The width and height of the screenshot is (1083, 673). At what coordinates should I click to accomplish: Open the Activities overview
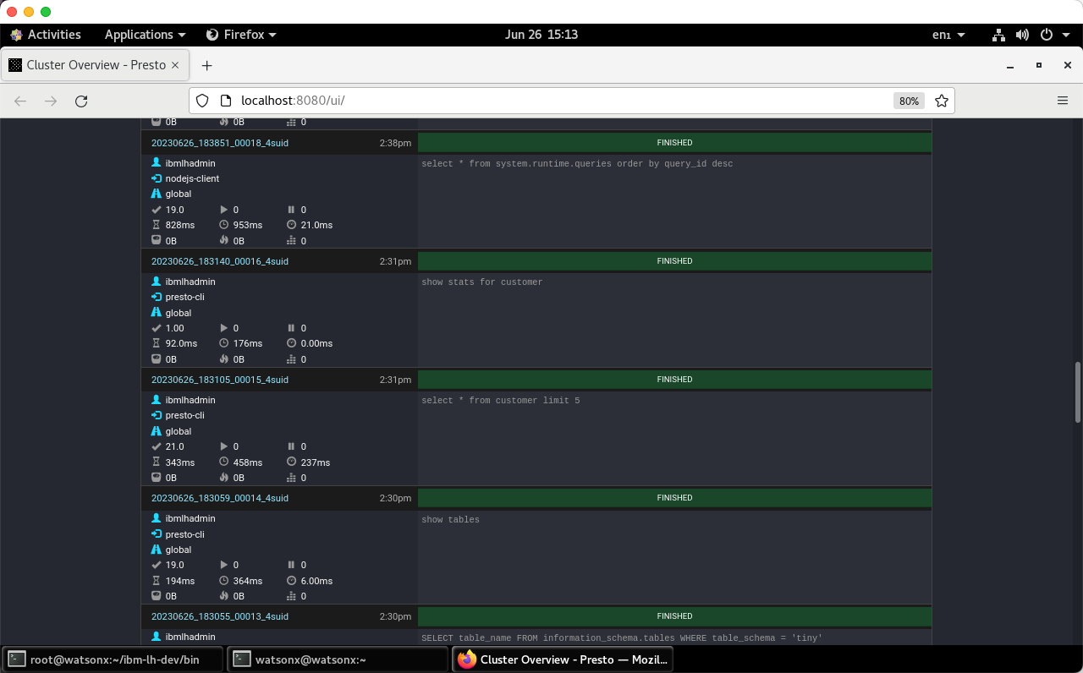(x=46, y=35)
